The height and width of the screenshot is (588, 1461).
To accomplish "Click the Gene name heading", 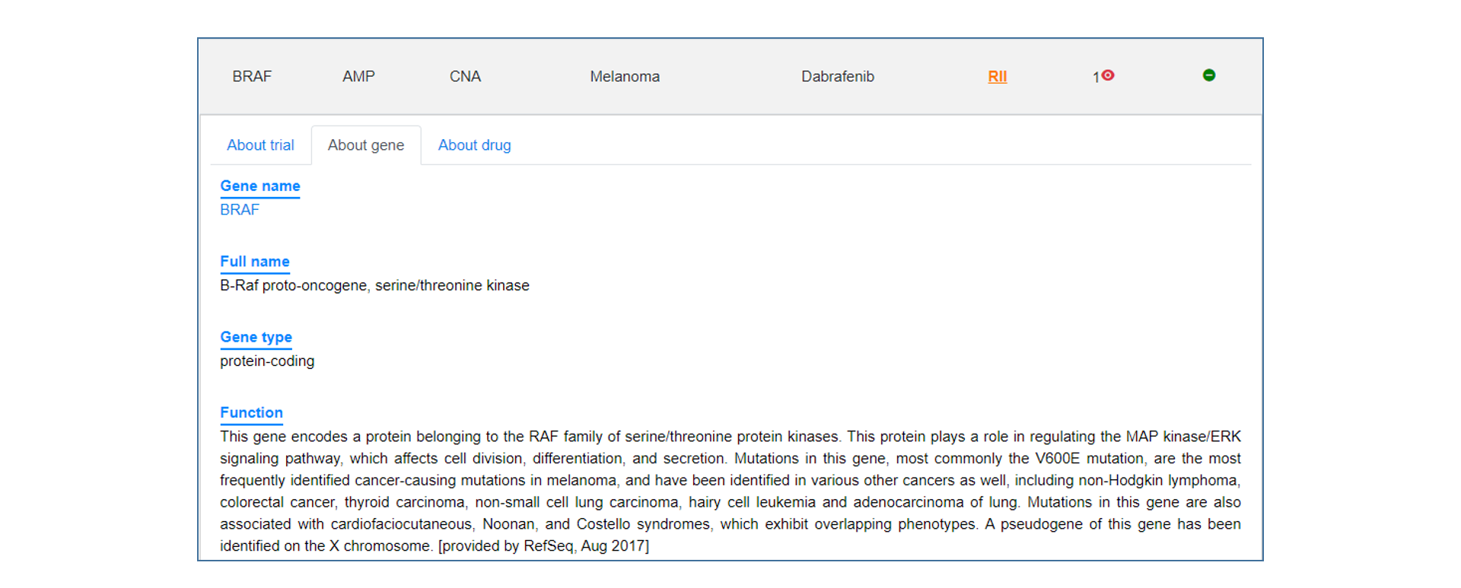I will 260,186.
